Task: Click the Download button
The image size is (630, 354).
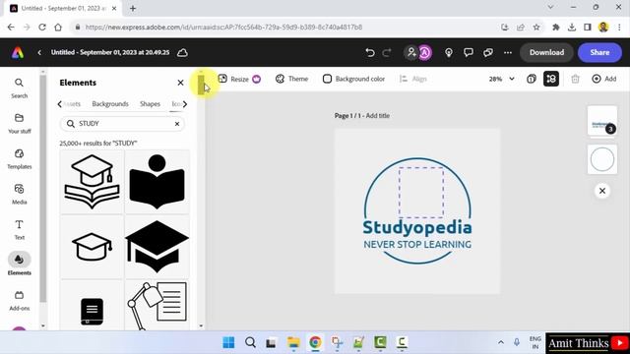Action: (x=546, y=52)
